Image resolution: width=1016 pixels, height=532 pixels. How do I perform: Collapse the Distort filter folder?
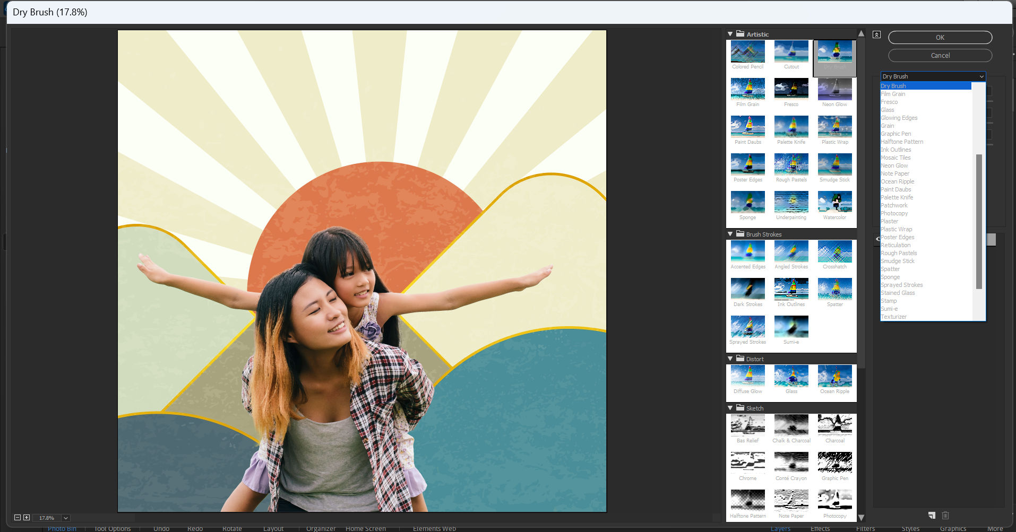730,359
